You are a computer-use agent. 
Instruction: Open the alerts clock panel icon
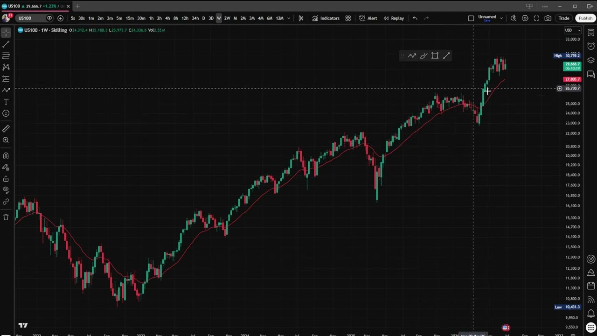[x=591, y=46]
